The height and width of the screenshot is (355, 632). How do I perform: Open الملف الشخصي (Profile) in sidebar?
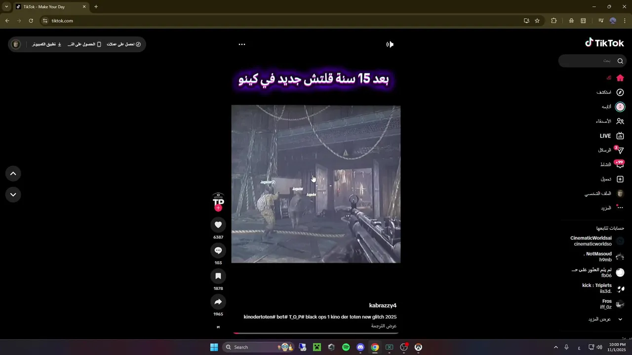coord(604,193)
